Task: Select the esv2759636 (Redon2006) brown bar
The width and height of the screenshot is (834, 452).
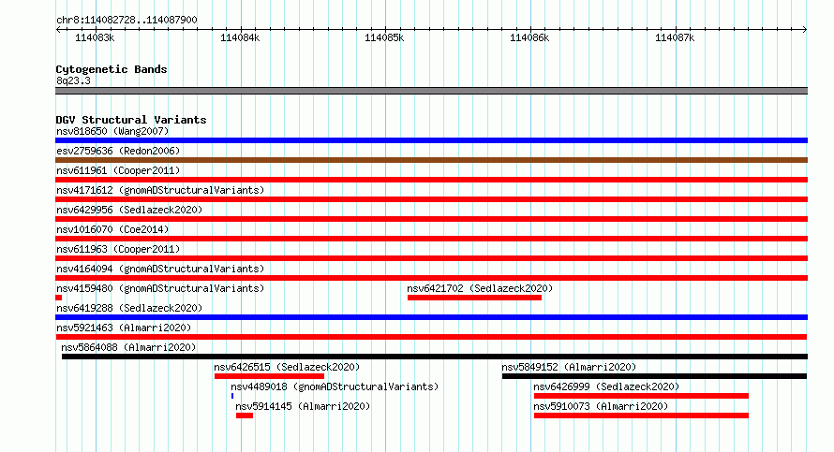Action: click(x=431, y=160)
